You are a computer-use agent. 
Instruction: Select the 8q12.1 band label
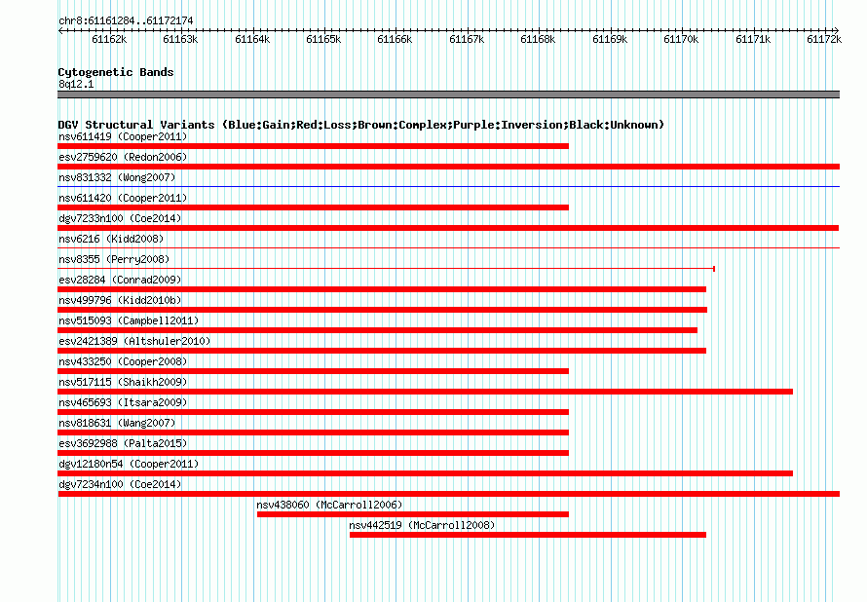[76, 84]
